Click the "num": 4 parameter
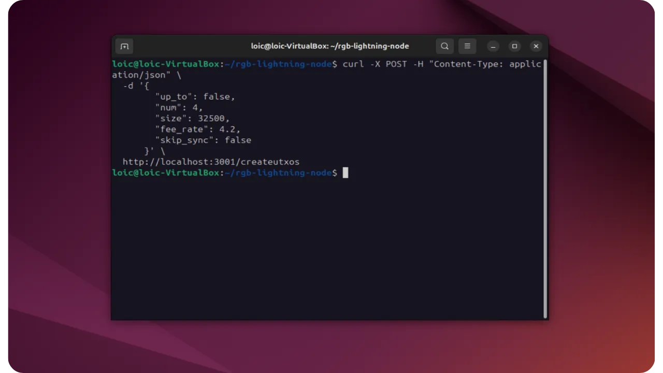The width and height of the screenshot is (663, 373). [179, 107]
